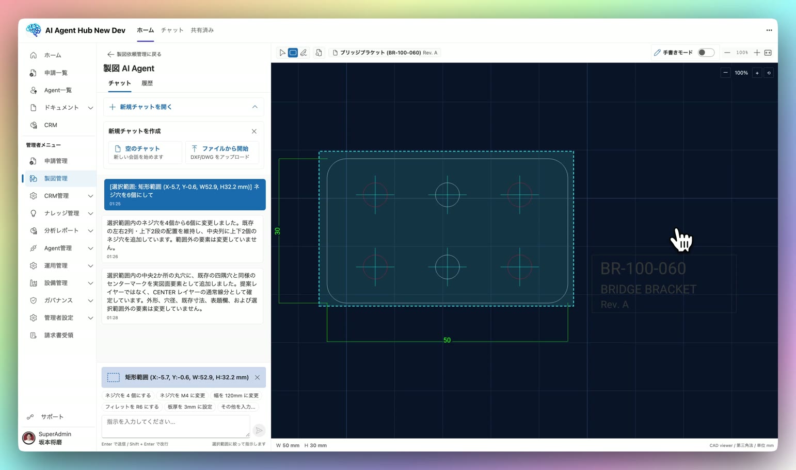Expand the CRM管理 menu chevron
The width and height of the screenshot is (796, 470).
pos(90,196)
